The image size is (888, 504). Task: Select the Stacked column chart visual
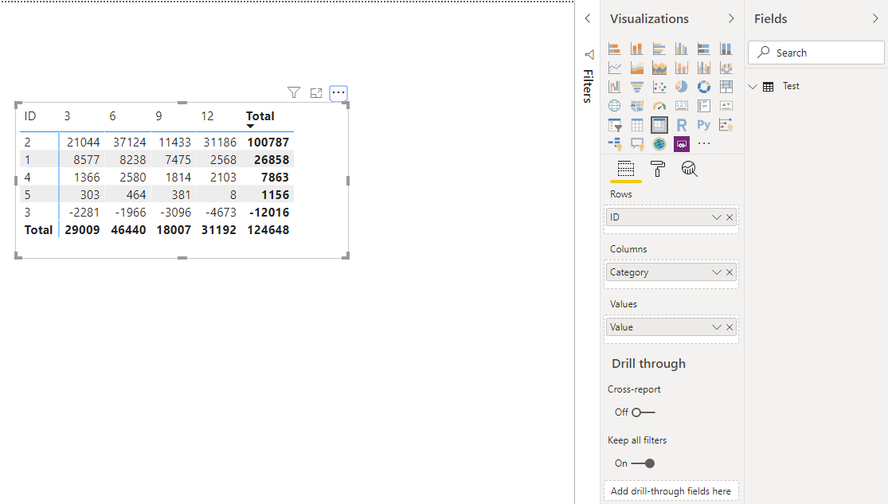click(636, 49)
